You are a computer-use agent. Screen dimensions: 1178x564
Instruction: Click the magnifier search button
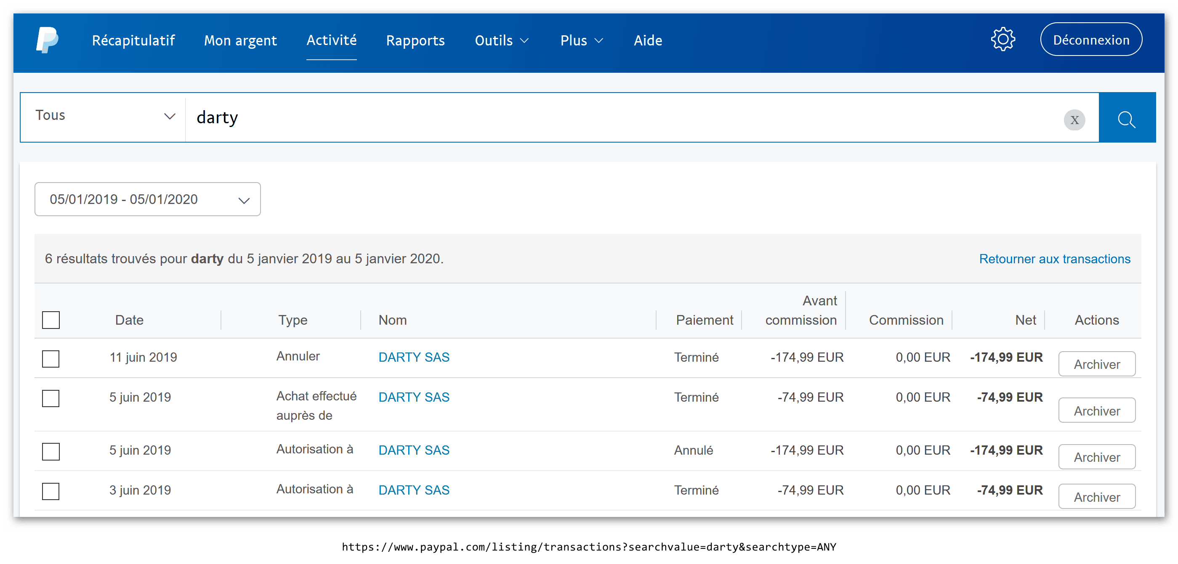coord(1126,118)
